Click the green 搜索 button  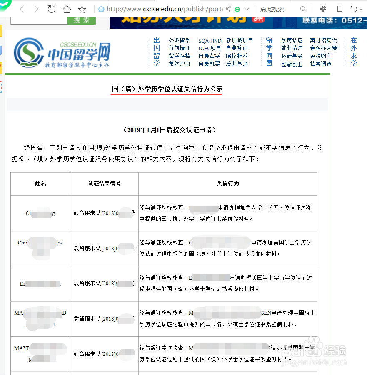coord(82,20)
